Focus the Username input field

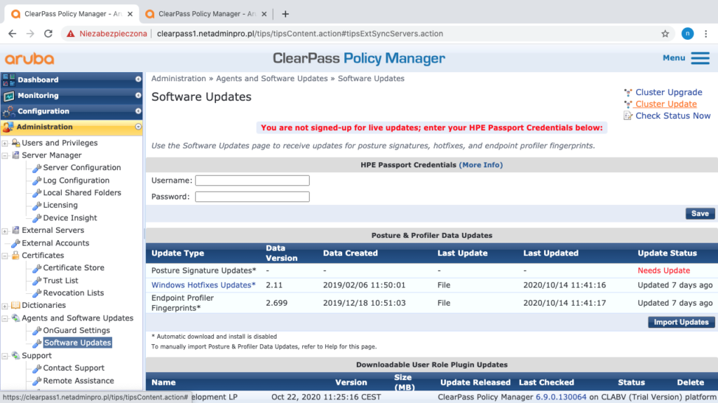pos(252,181)
